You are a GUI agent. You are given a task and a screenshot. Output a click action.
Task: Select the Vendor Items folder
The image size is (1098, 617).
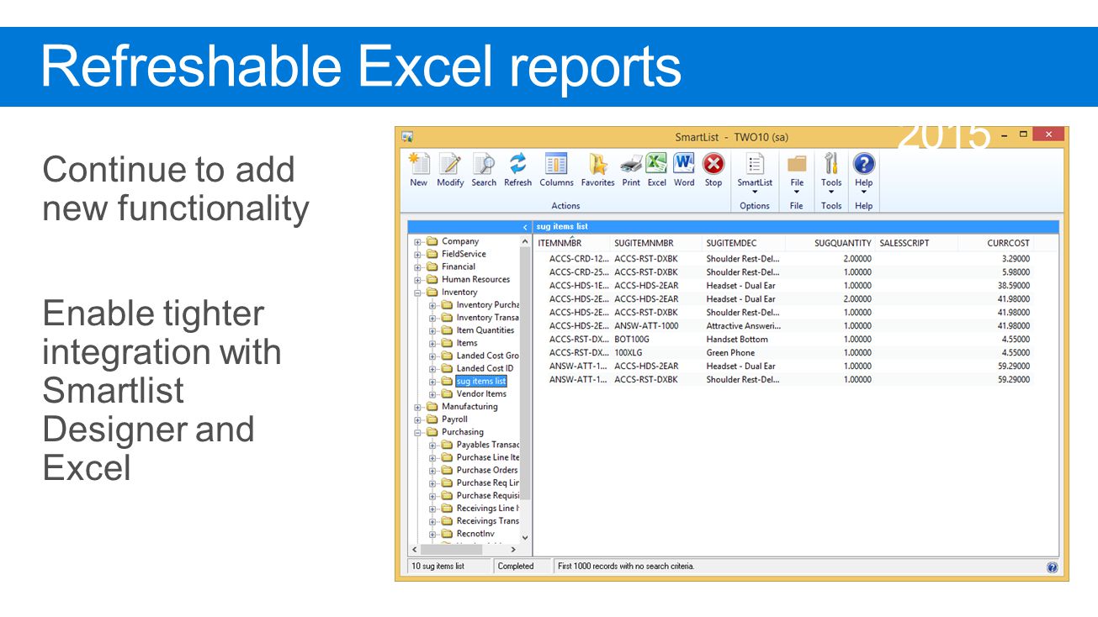(x=481, y=394)
